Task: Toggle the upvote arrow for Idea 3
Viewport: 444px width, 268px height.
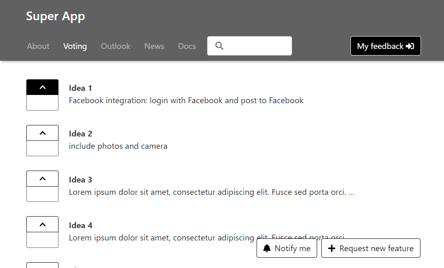Action: point(42,179)
